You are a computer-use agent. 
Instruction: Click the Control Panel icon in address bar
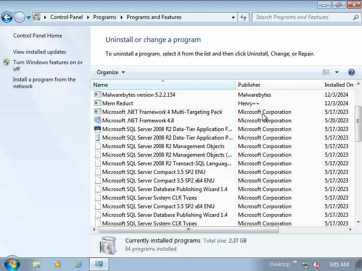click(x=37, y=17)
